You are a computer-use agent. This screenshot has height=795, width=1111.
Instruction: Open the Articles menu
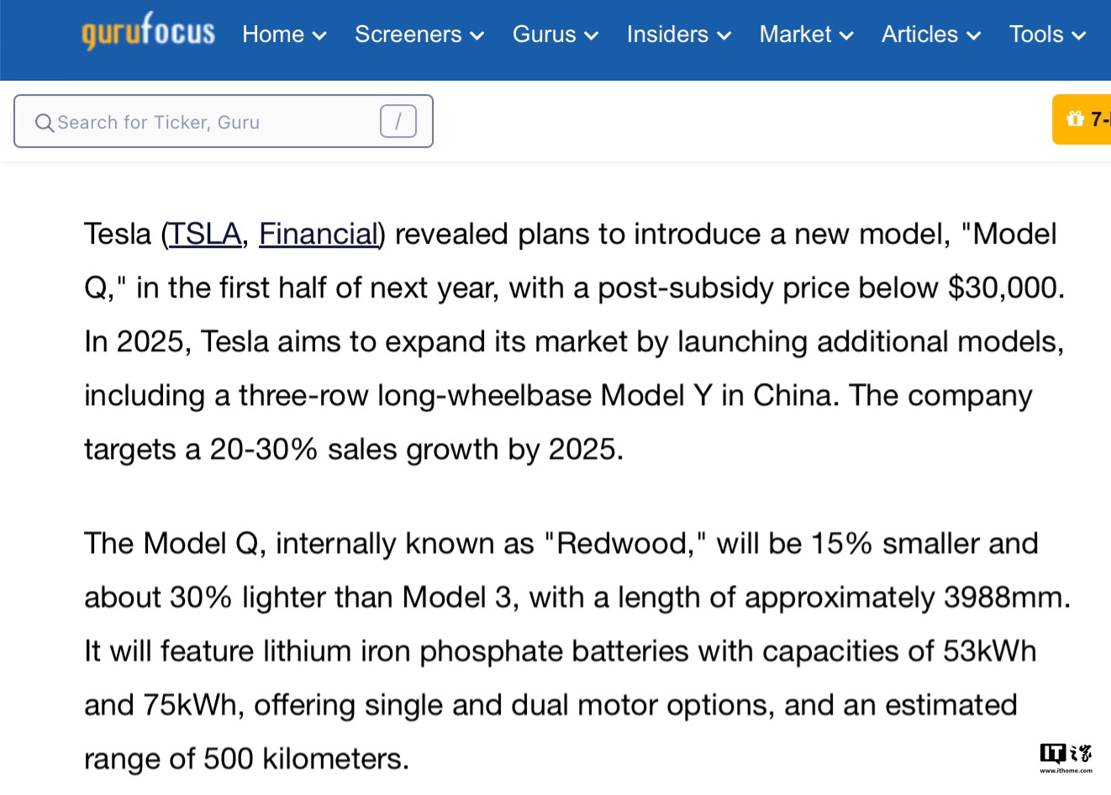[919, 34]
